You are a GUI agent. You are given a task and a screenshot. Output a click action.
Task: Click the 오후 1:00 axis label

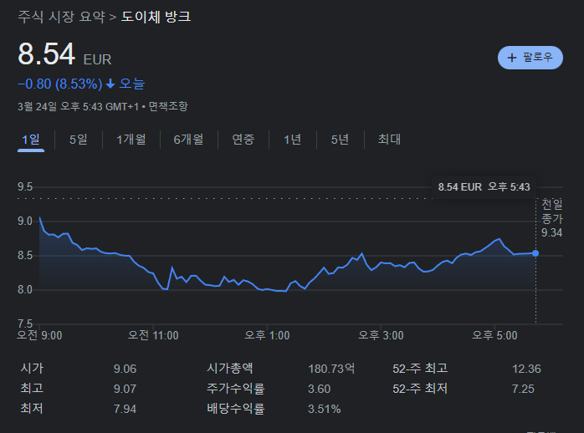[x=267, y=335]
